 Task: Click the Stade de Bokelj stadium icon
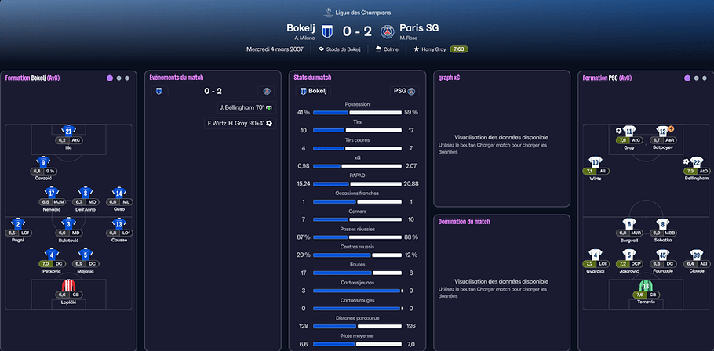tap(322, 49)
